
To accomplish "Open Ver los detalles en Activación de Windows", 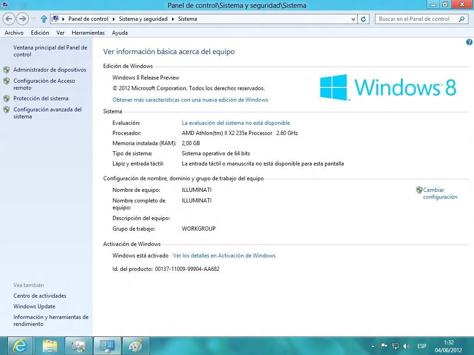I will [x=225, y=256].
